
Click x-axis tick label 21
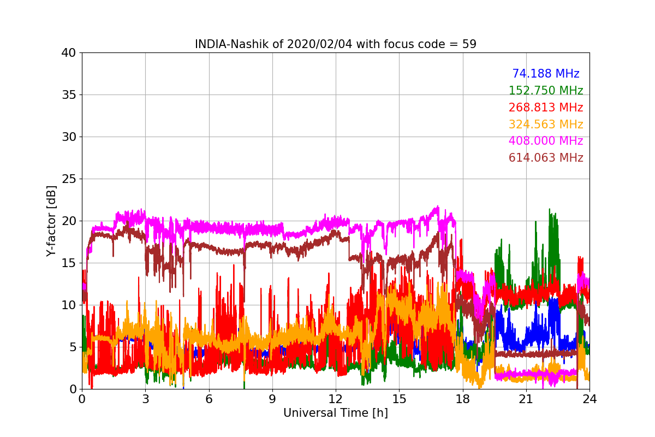pos(526,399)
